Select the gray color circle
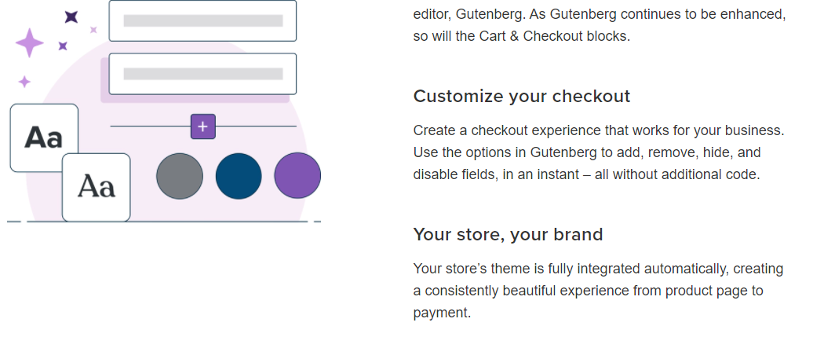 pos(180,176)
